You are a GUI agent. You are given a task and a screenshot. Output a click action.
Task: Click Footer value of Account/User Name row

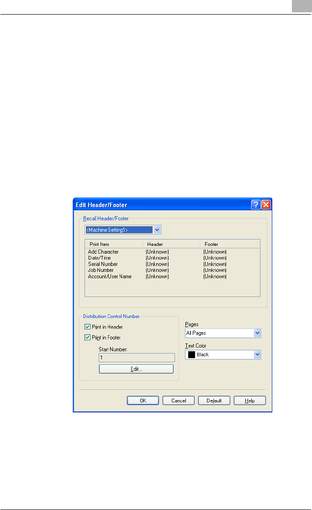tap(215, 276)
